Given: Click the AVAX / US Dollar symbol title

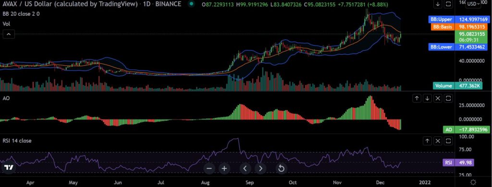Looking at the screenshot, I should click(x=70, y=4).
